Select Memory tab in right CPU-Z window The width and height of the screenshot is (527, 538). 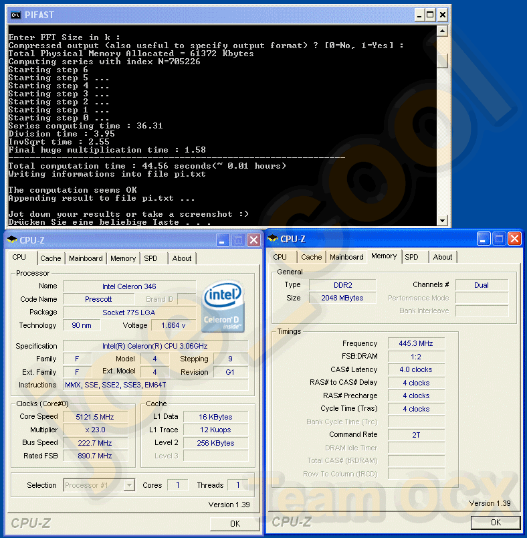coord(384,256)
